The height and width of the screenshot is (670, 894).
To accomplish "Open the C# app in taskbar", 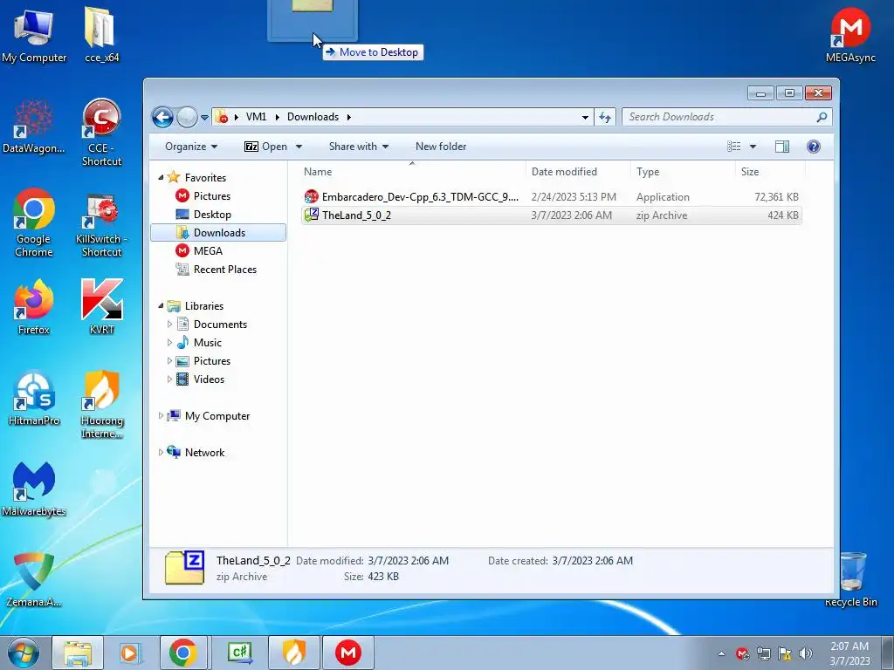I will click(240, 653).
